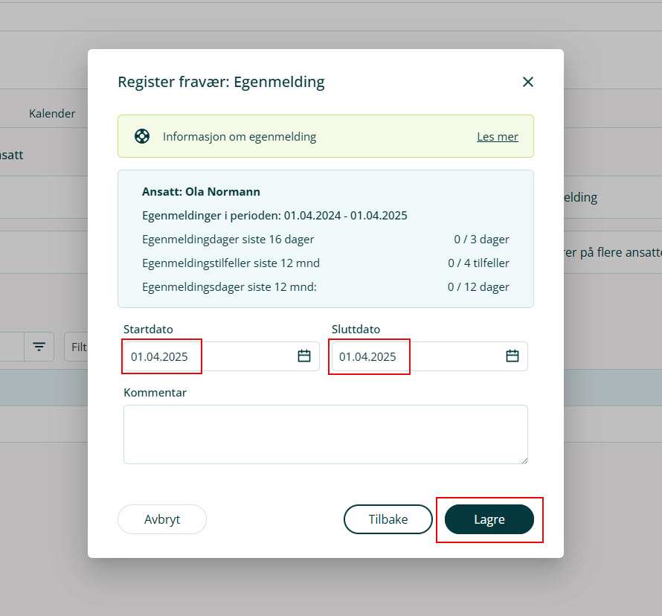Image resolution: width=662 pixels, height=616 pixels.
Task: Click inside the Kommentar text area
Action: (325, 434)
